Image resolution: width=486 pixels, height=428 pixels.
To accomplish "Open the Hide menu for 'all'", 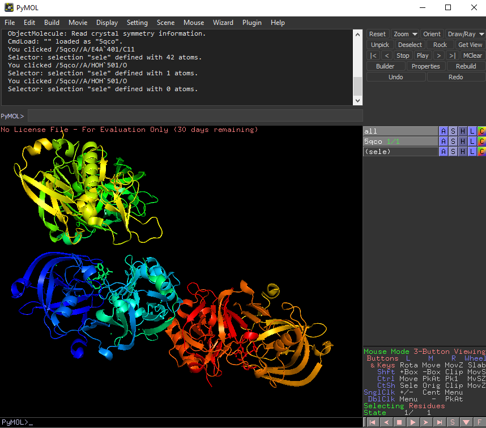I will 462,131.
